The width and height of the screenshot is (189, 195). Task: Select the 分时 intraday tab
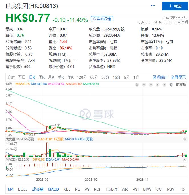click(11, 77)
